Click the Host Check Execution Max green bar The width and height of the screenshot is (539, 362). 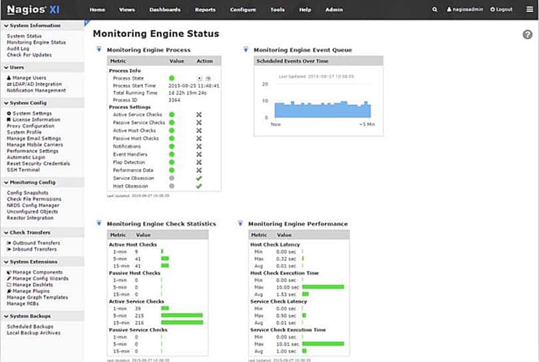(323, 287)
